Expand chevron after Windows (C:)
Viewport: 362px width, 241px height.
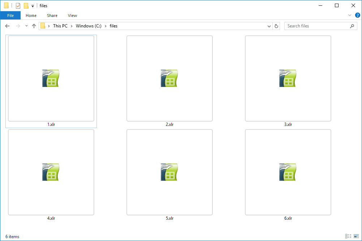(105, 26)
